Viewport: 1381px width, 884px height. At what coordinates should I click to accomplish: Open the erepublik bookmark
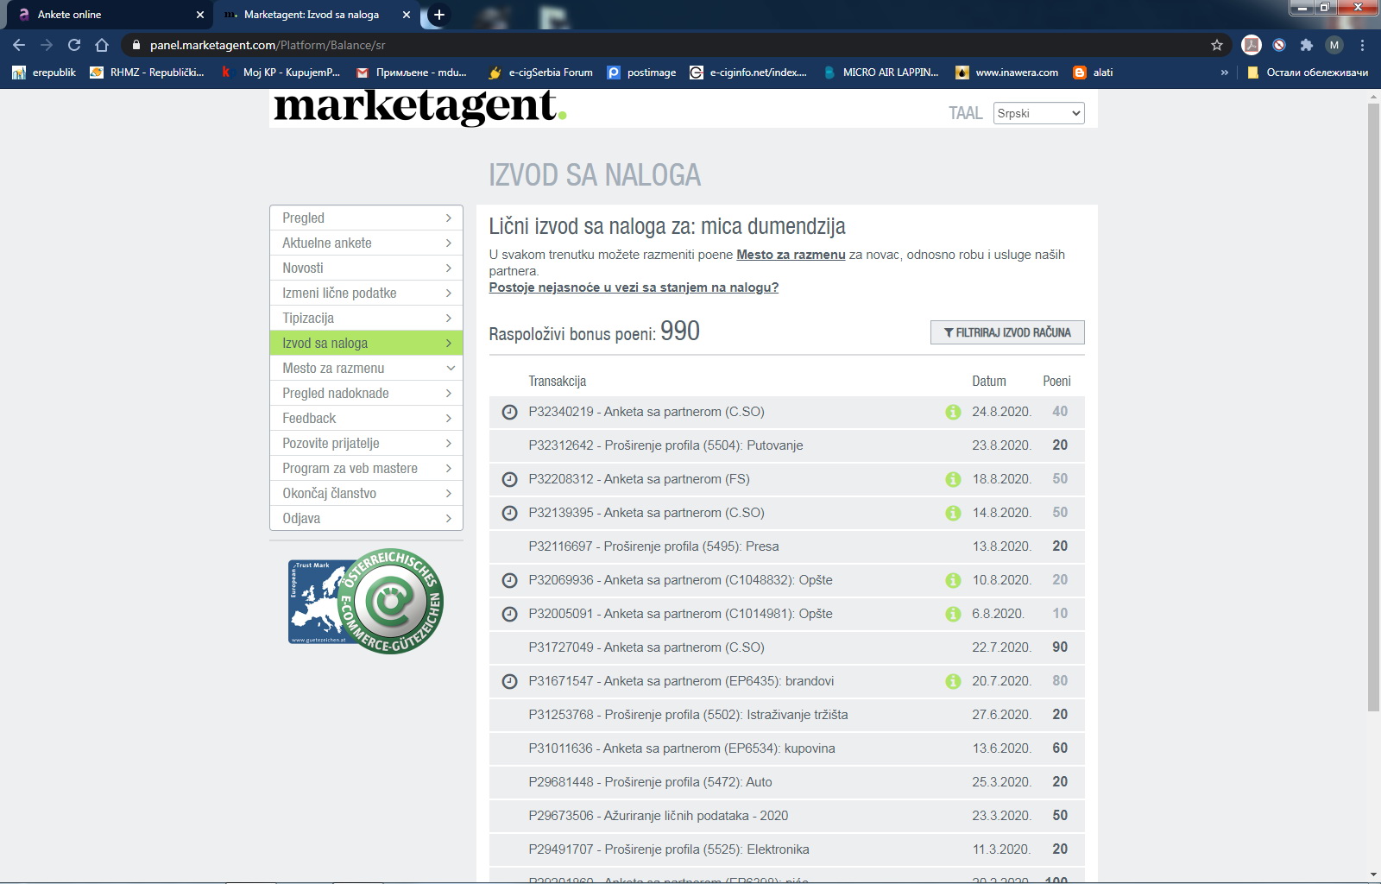tap(44, 73)
